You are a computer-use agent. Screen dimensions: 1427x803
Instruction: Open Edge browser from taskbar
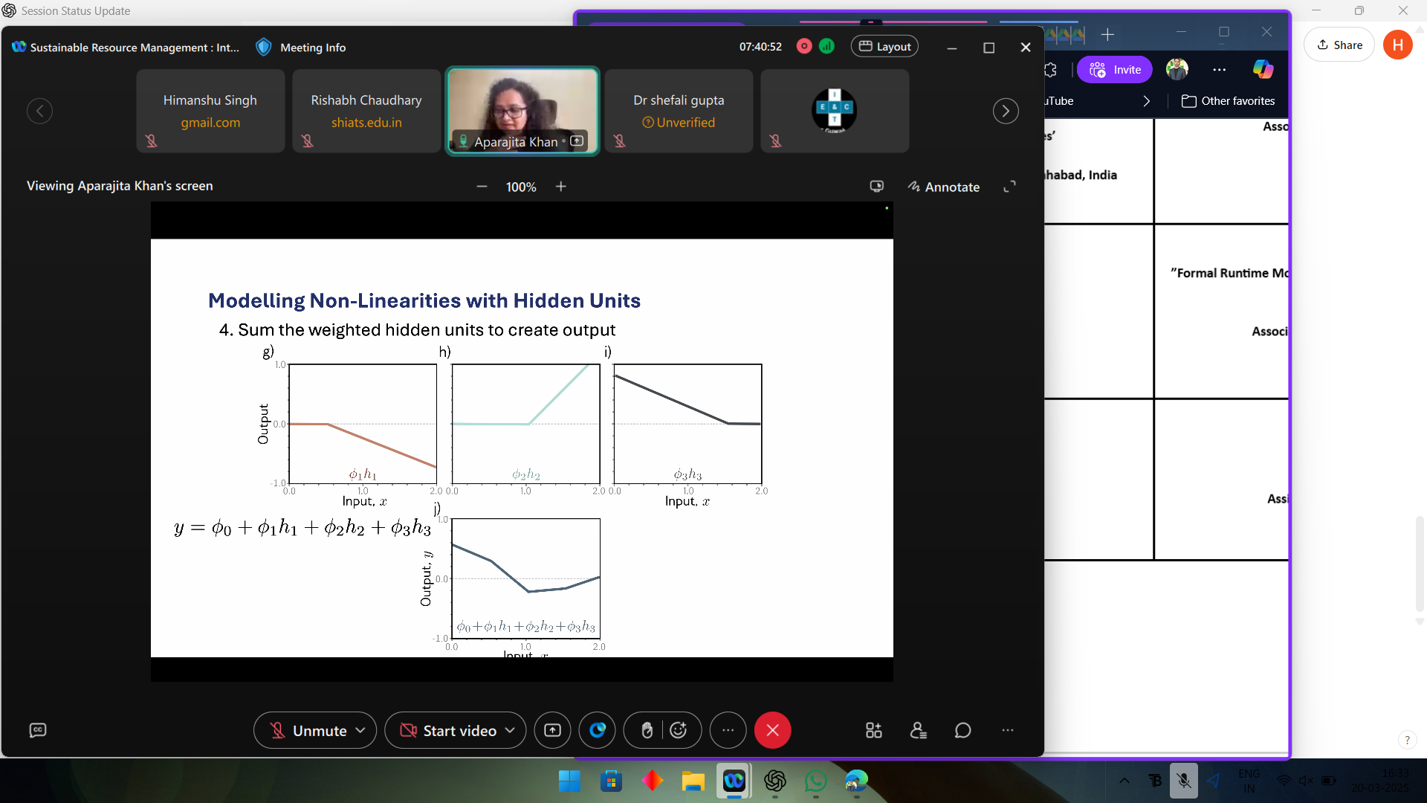[x=856, y=781]
